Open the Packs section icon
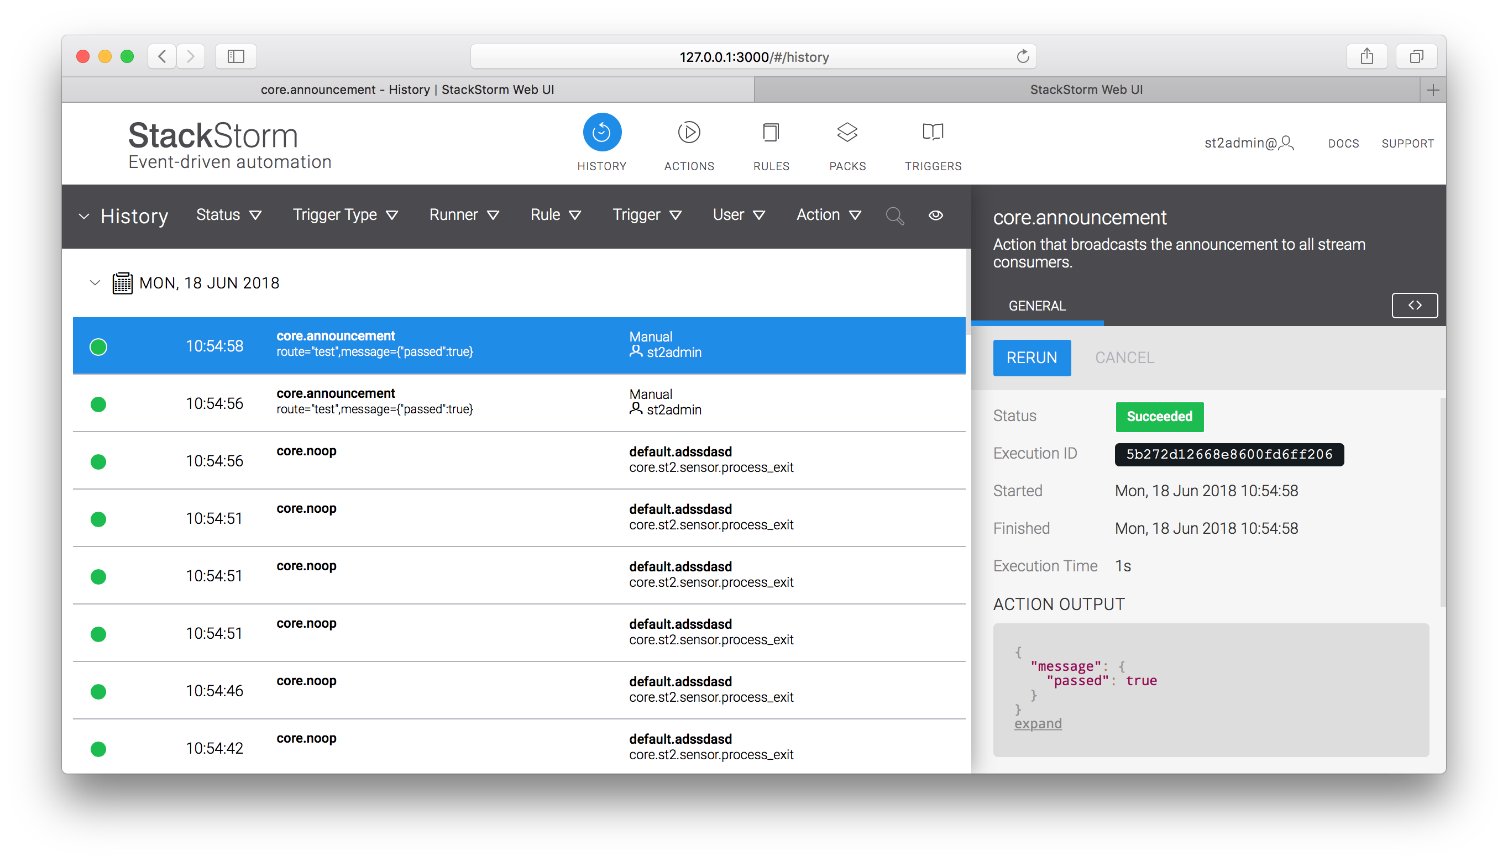This screenshot has width=1508, height=862. click(847, 133)
